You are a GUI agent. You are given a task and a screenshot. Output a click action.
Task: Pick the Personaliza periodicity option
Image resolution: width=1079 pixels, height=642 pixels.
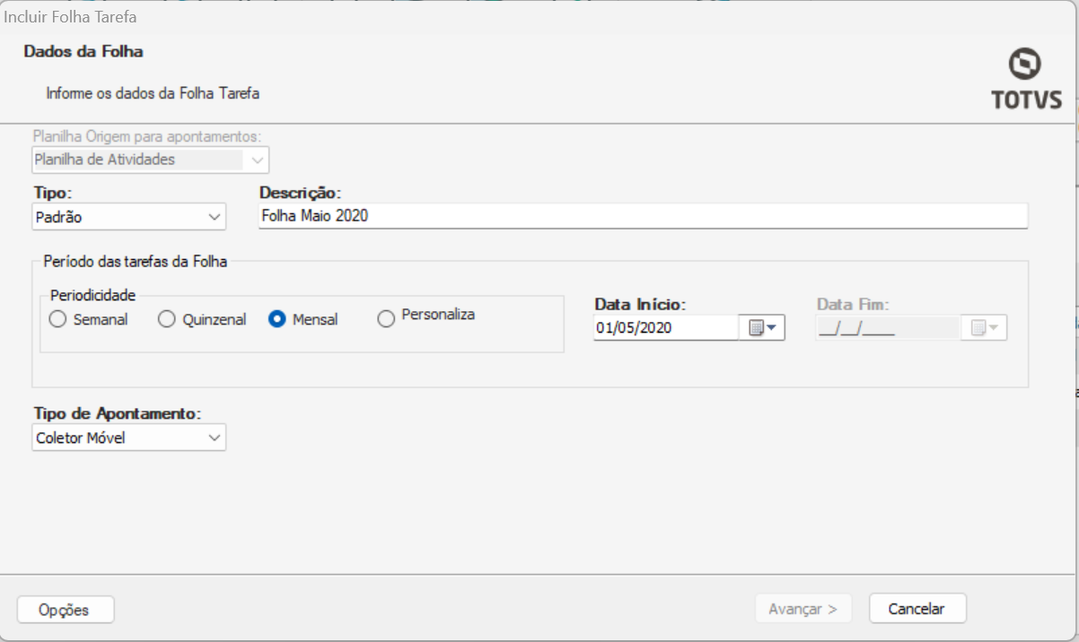[x=387, y=319]
